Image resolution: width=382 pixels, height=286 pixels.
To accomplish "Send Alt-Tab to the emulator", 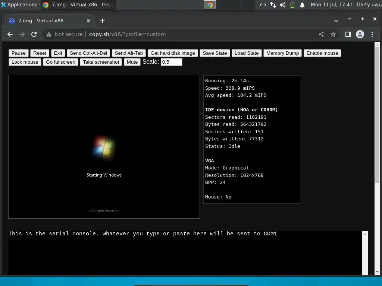I will (129, 53).
